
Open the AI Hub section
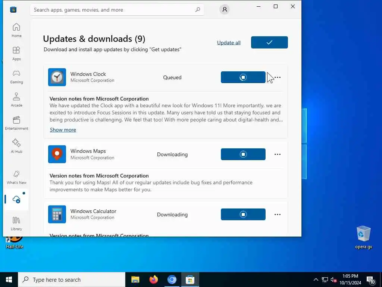pos(16,146)
